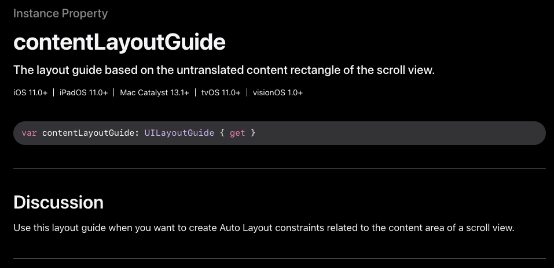The height and width of the screenshot is (268, 554).
Task: Click the get accessor keyword in declaration
Action: click(x=237, y=133)
